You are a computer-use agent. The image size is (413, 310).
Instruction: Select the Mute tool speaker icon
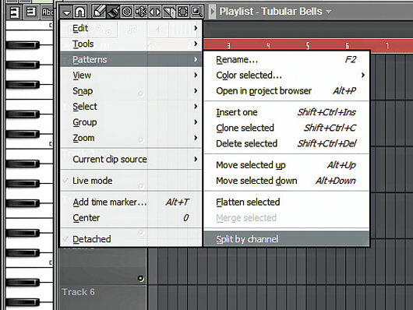[x=141, y=12]
